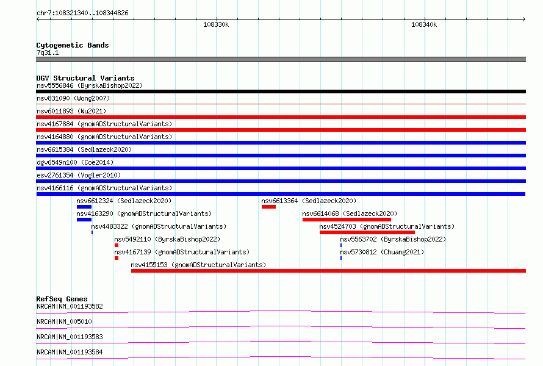Click the 7q31.1 band label
The height and width of the screenshot is (366, 543).
(48, 52)
